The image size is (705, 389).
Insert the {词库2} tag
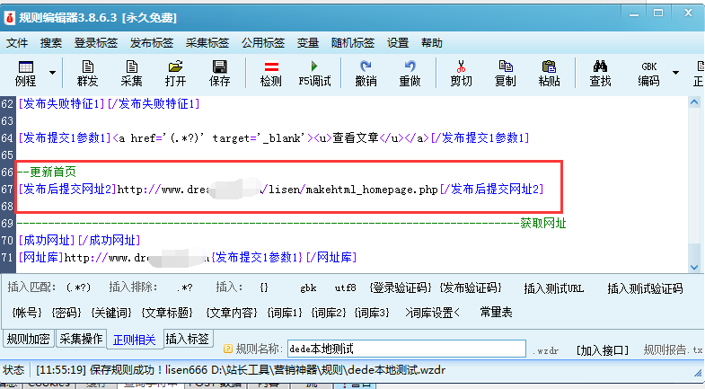click(328, 312)
